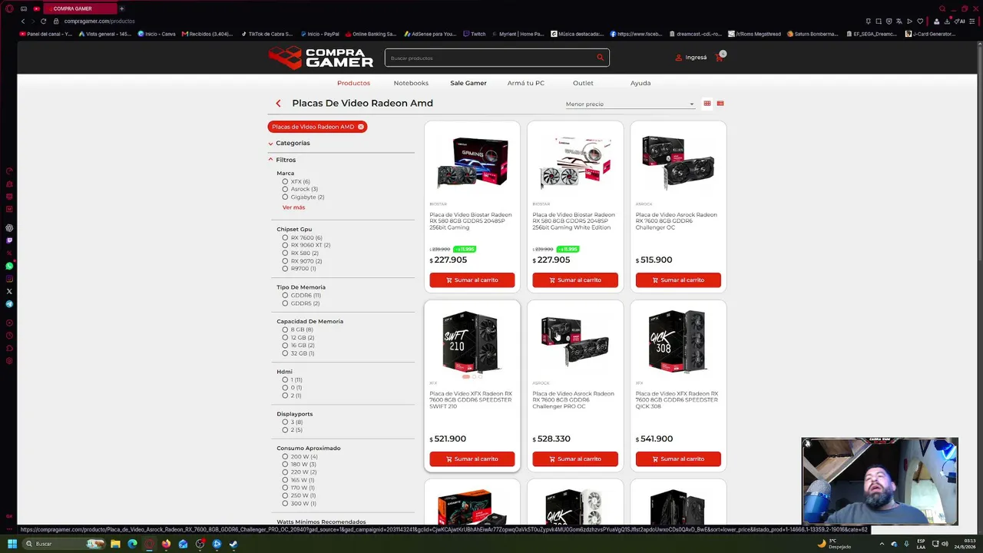Add Biostar RX 580 White Edition to cart
Image resolution: width=983 pixels, height=553 pixels.
coord(575,280)
